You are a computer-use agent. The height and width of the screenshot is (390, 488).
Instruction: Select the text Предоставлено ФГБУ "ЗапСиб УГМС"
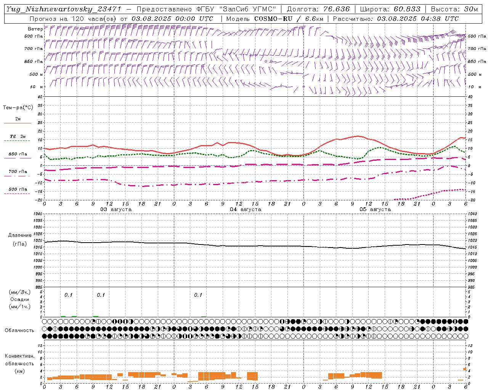click(206, 10)
